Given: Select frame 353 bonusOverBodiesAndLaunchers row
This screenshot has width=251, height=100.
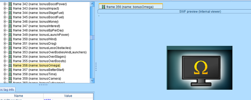Looking at the screenshot, I should [50, 52].
